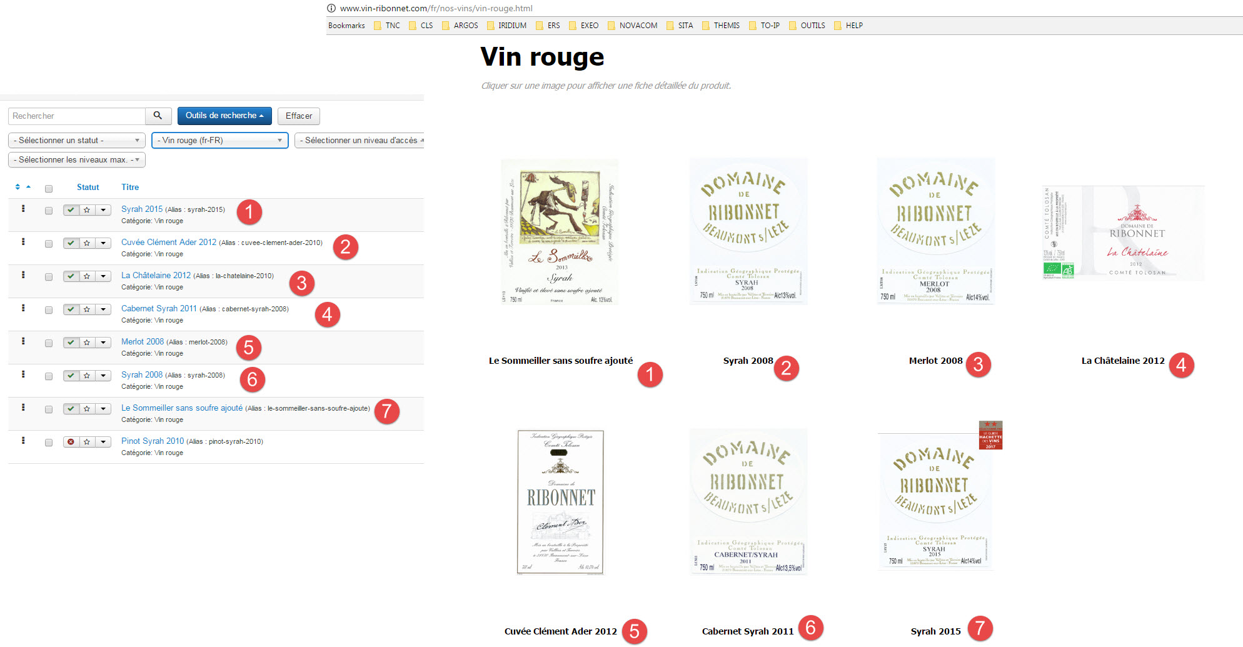Publish Pinot Syrah 2010 via red icon
Image resolution: width=1243 pixels, height=647 pixels.
pos(71,442)
